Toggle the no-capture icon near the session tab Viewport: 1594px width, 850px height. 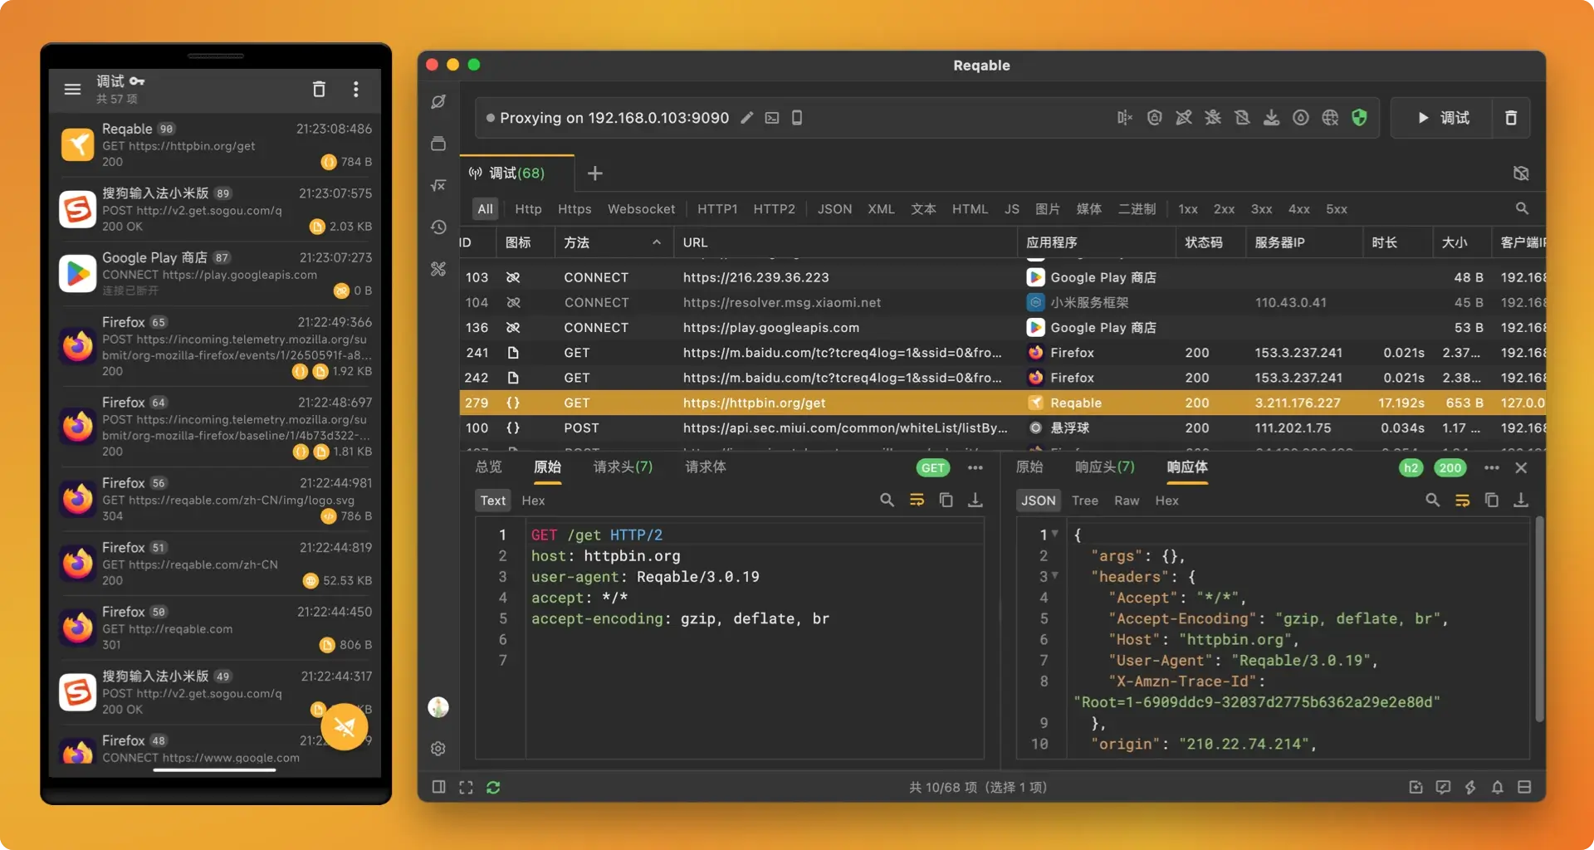point(1520,173)
